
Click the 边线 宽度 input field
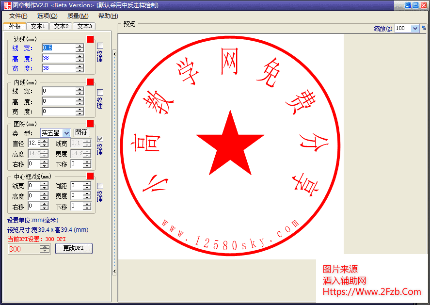(x=58, y=68)
